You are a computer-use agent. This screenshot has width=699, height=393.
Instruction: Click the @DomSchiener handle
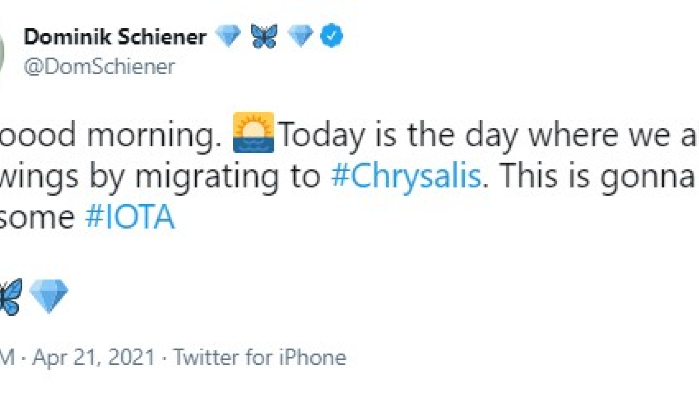point(99,66)
